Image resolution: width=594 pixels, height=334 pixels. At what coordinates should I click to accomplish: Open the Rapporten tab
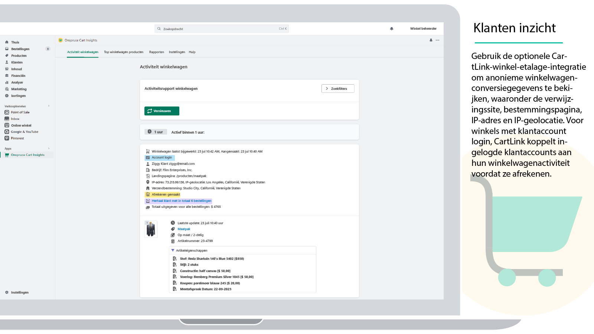click(157, 52)
